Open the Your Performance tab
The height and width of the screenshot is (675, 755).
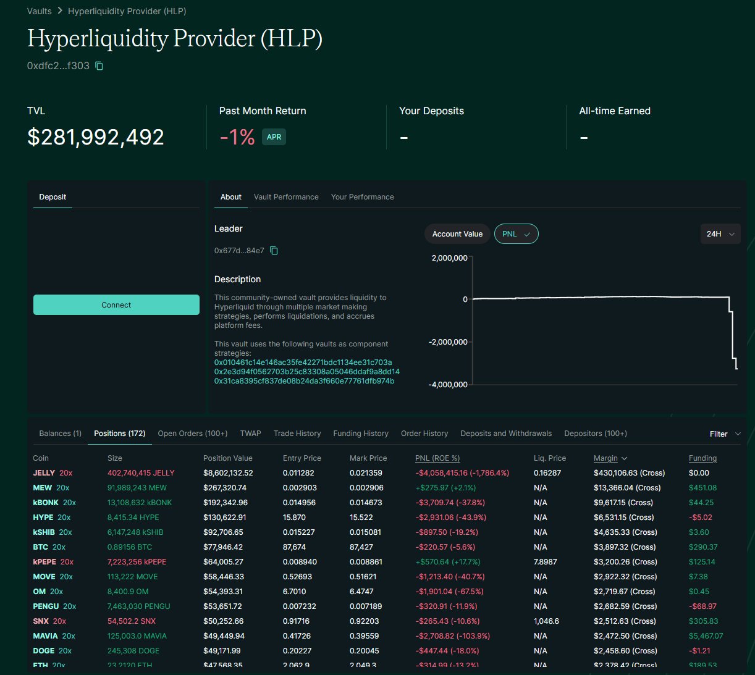pyautogui.click(x=362, y=197)
